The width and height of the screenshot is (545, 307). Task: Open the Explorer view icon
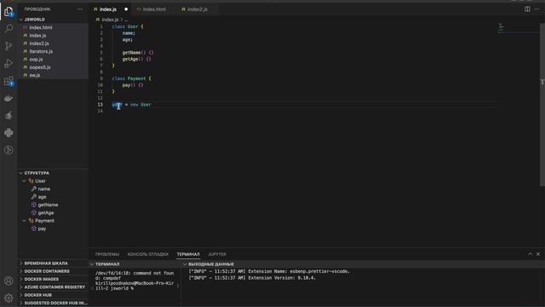coord(9,12)
